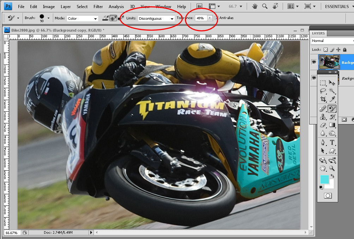
Task: Click the Hand tool in application bar
Action: click(255, 6)
